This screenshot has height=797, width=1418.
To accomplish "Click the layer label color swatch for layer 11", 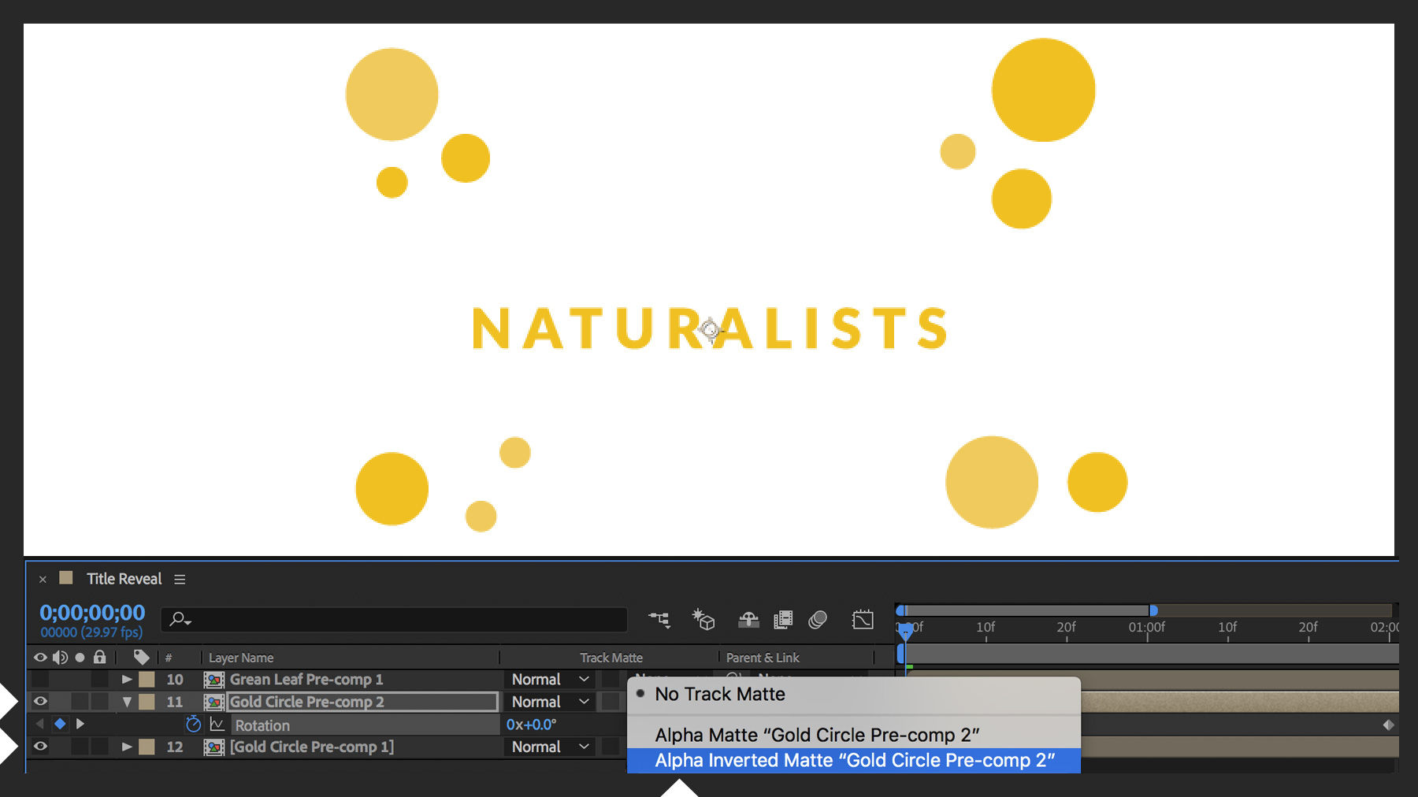I will tap(147, 701).
